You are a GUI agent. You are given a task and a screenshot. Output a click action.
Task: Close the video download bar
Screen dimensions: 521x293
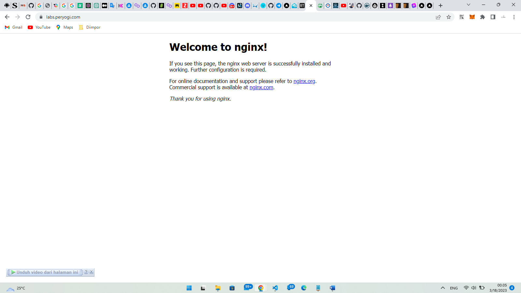tap(92, 272)
